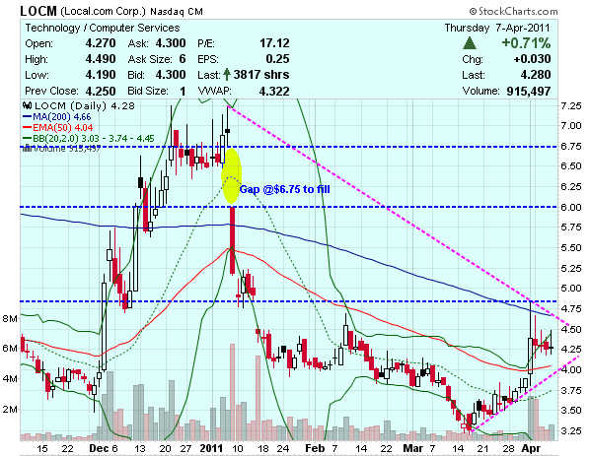Viewport: 591px width, 456px height.
Task: Click the green arrow beside Last shares
Action: click(x=227, y=75)
